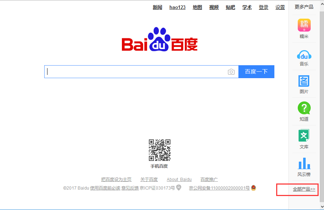Click the vertical scrollbar track
324x210 pixels.
click(322, 107)
